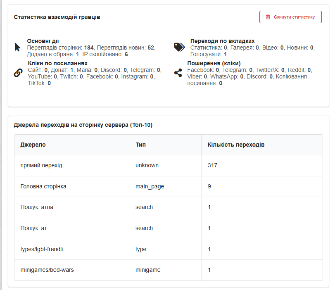
Task: Click the cursor icon beside Основні дії
Action: tap(17, 47)
